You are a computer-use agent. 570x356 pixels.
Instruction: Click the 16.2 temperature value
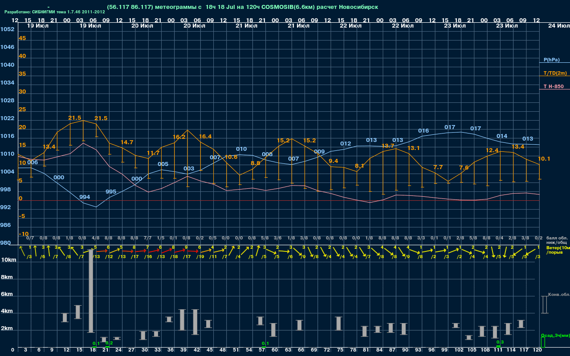(179, 137)
